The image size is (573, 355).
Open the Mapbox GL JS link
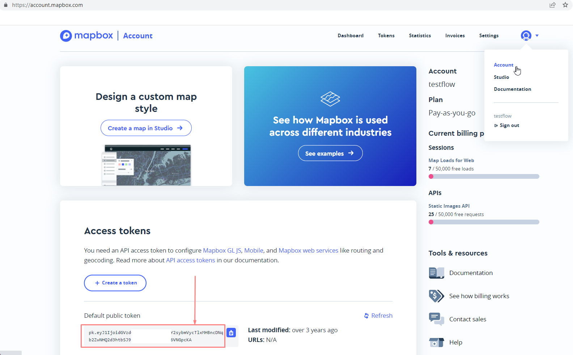coord(222,250)
